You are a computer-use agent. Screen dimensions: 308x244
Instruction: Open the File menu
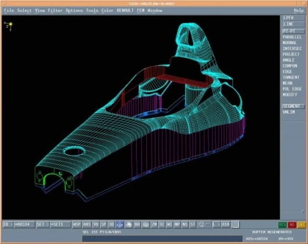(x=9, y=10)
